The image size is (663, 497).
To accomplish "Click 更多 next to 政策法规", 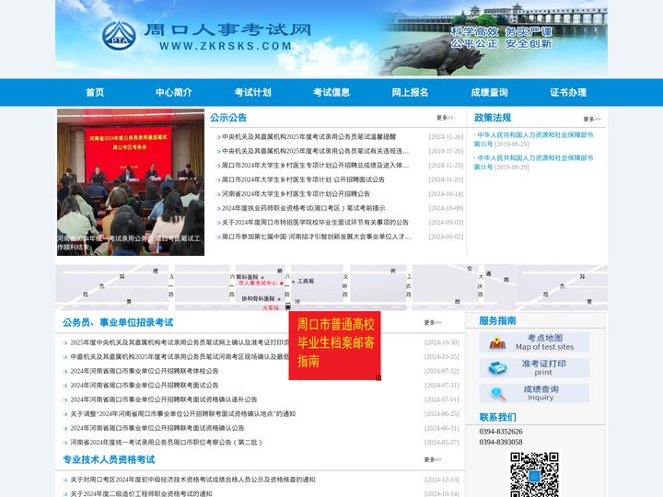I will [591, 119].
